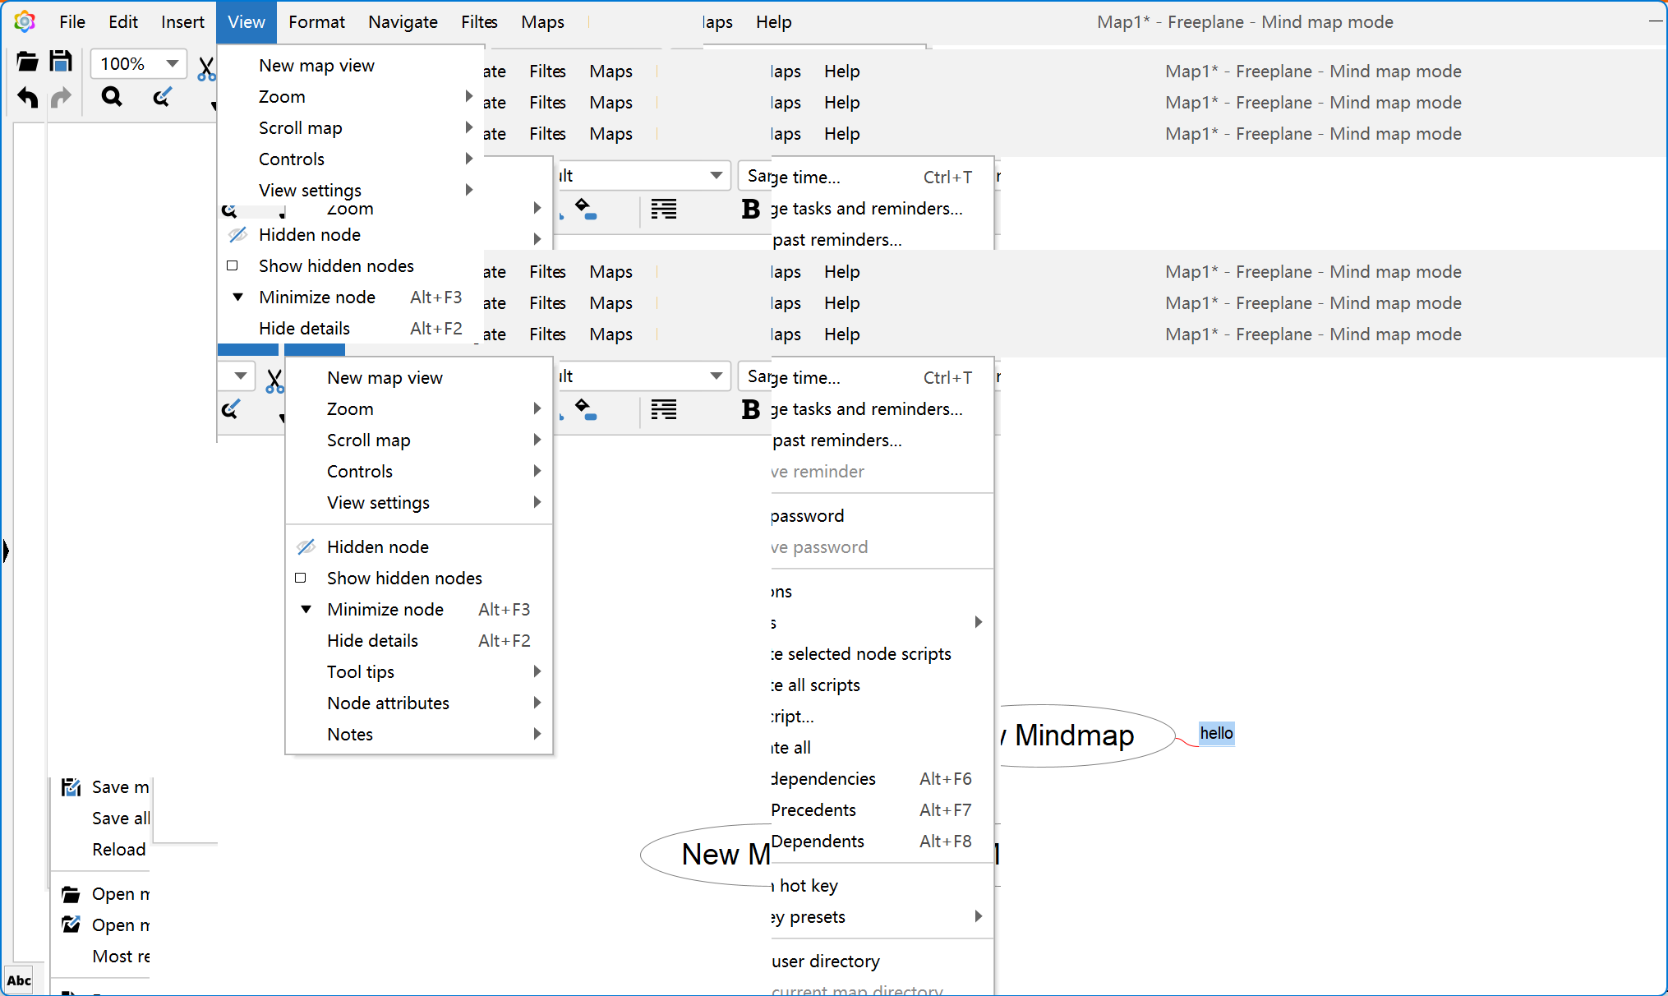1668x996 pixels.
Task: Open a mind map using the folder icon
Action: pyautogui.click(x=27, y=61)
